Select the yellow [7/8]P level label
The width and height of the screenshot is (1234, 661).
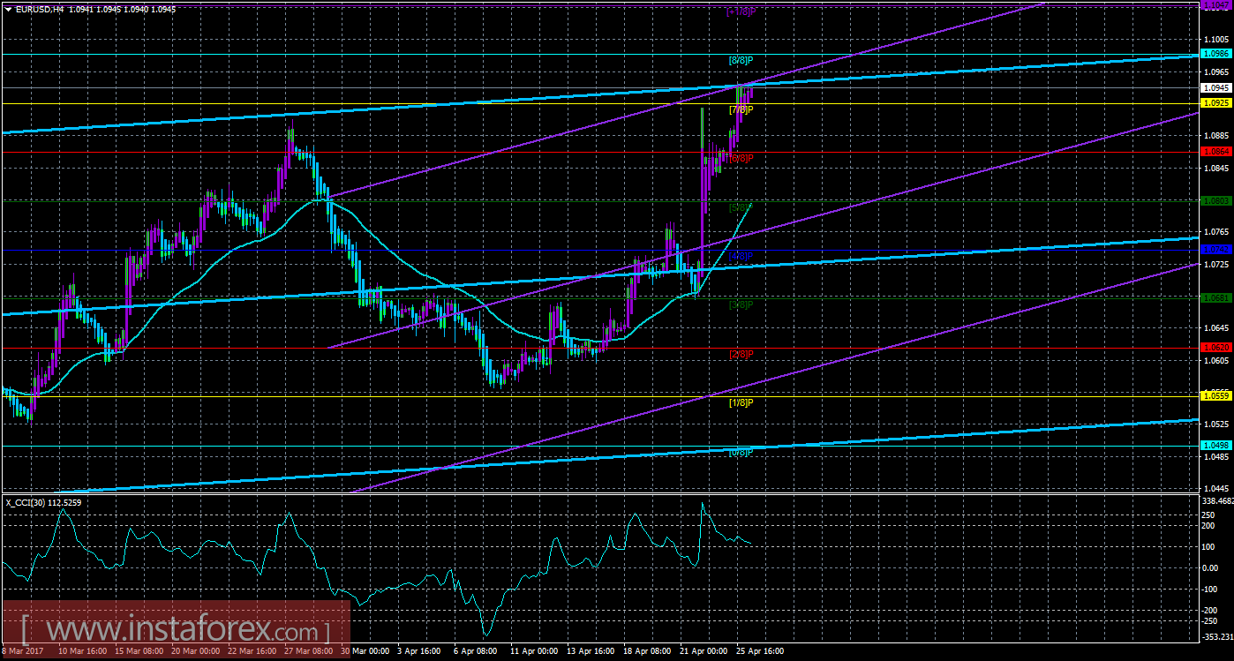click(x=741, y=109)
